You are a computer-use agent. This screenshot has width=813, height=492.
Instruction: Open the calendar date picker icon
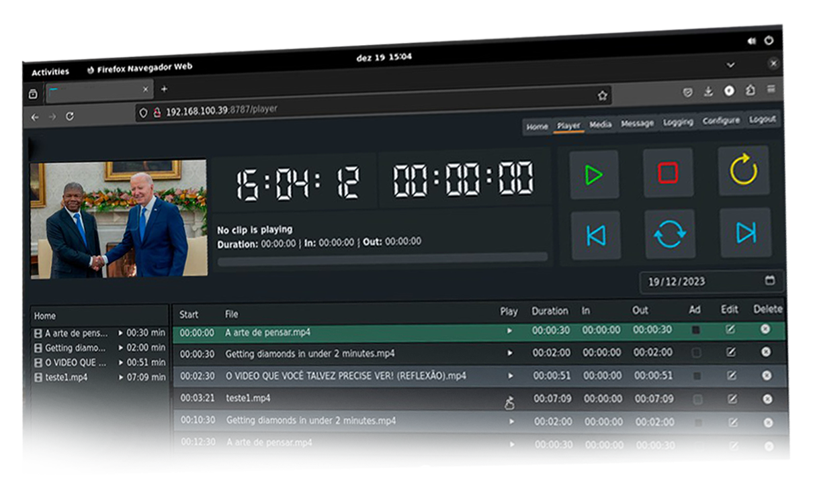770,281
